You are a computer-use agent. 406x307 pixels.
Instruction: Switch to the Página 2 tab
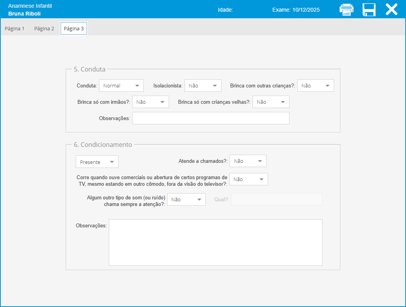[x=44, y=29]
